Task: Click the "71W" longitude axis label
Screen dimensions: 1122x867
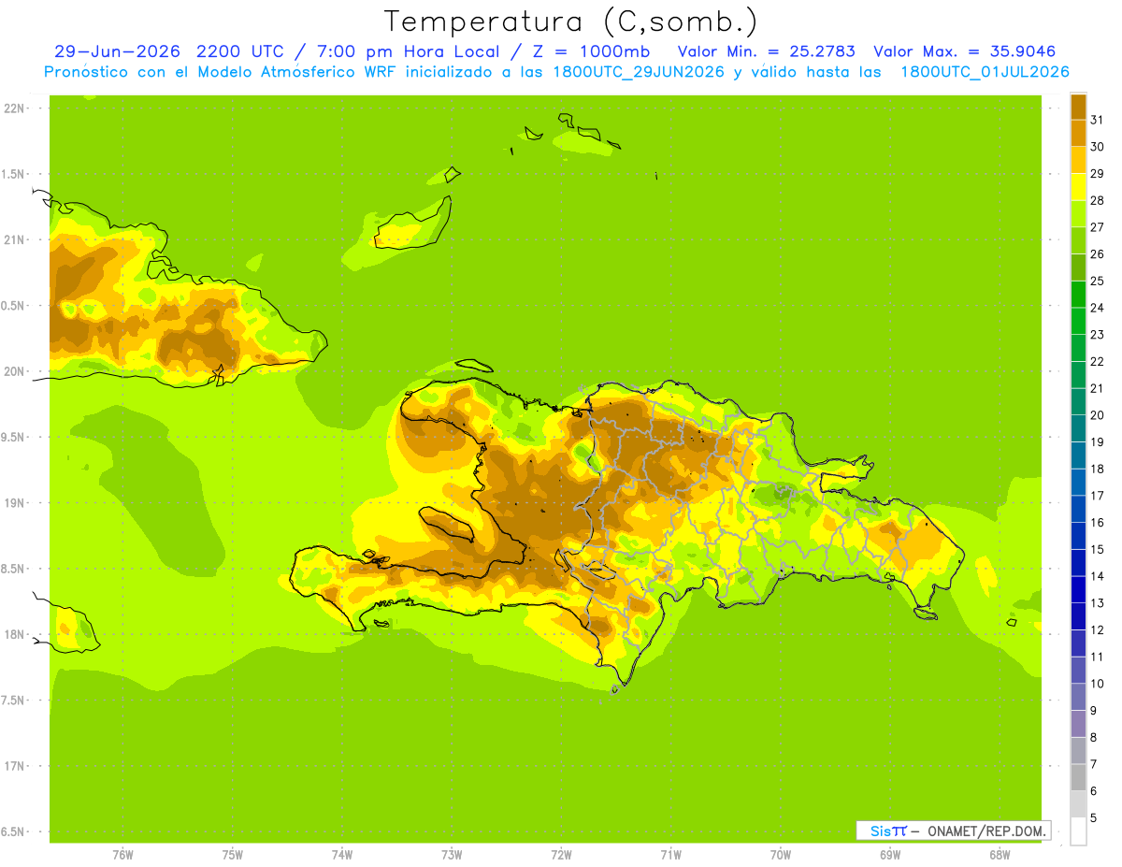Action: click(x=670, y=855)
